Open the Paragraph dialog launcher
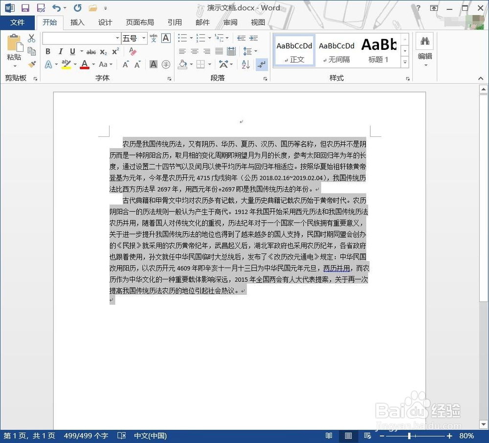The image size is (489, 443). pyautogui.click(x=266, y=79)
